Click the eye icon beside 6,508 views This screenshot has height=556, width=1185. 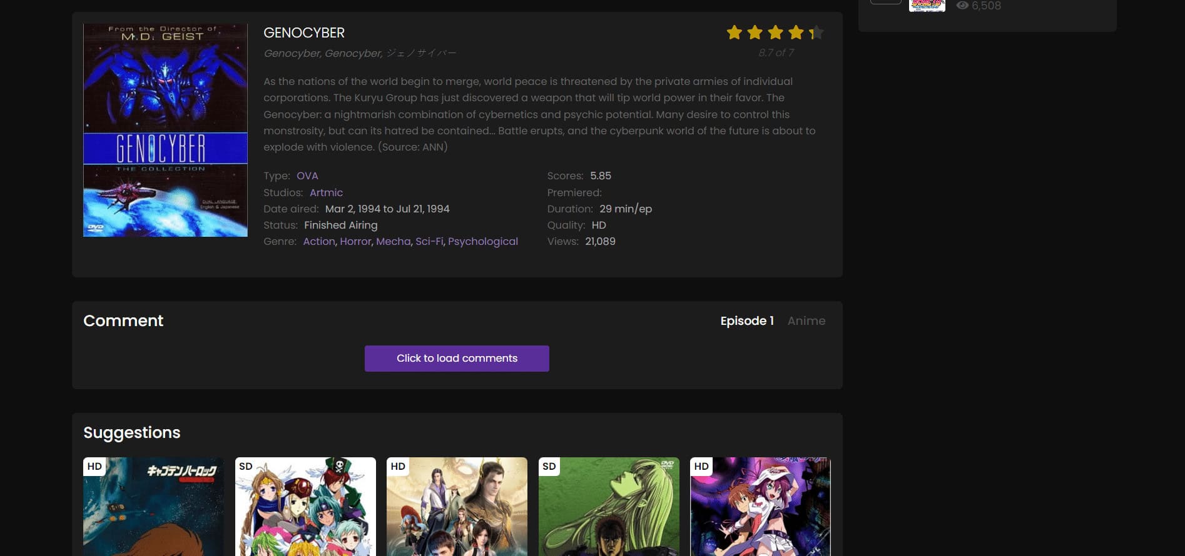962,6
